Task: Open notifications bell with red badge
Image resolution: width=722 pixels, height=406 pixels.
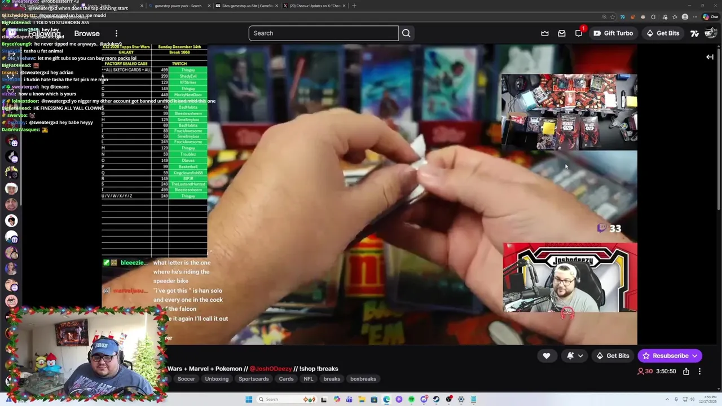Action: coord(579,33)
